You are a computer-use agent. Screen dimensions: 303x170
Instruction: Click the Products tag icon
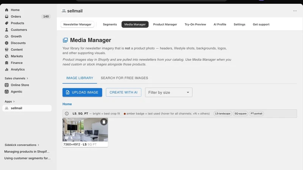click(x=6, y=23)
